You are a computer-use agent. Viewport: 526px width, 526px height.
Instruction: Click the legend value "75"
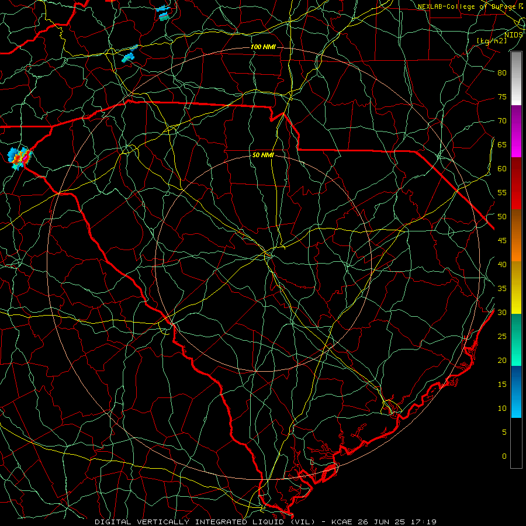(x=502, y=97)
